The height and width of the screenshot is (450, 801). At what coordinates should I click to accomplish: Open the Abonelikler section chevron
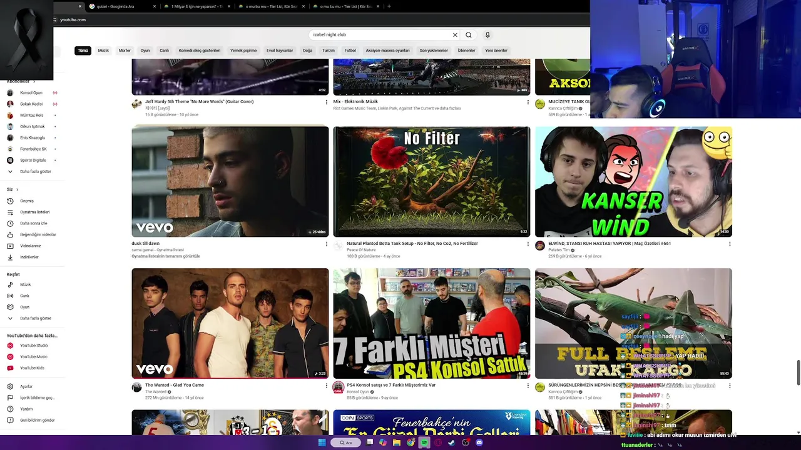[x=34, y=81]
